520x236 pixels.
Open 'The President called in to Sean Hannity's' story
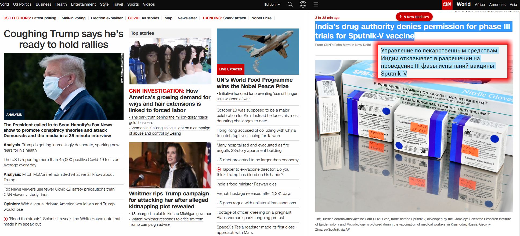[x=58, y=130]
